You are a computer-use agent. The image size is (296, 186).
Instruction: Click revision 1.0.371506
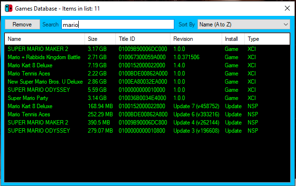point(186,57)
